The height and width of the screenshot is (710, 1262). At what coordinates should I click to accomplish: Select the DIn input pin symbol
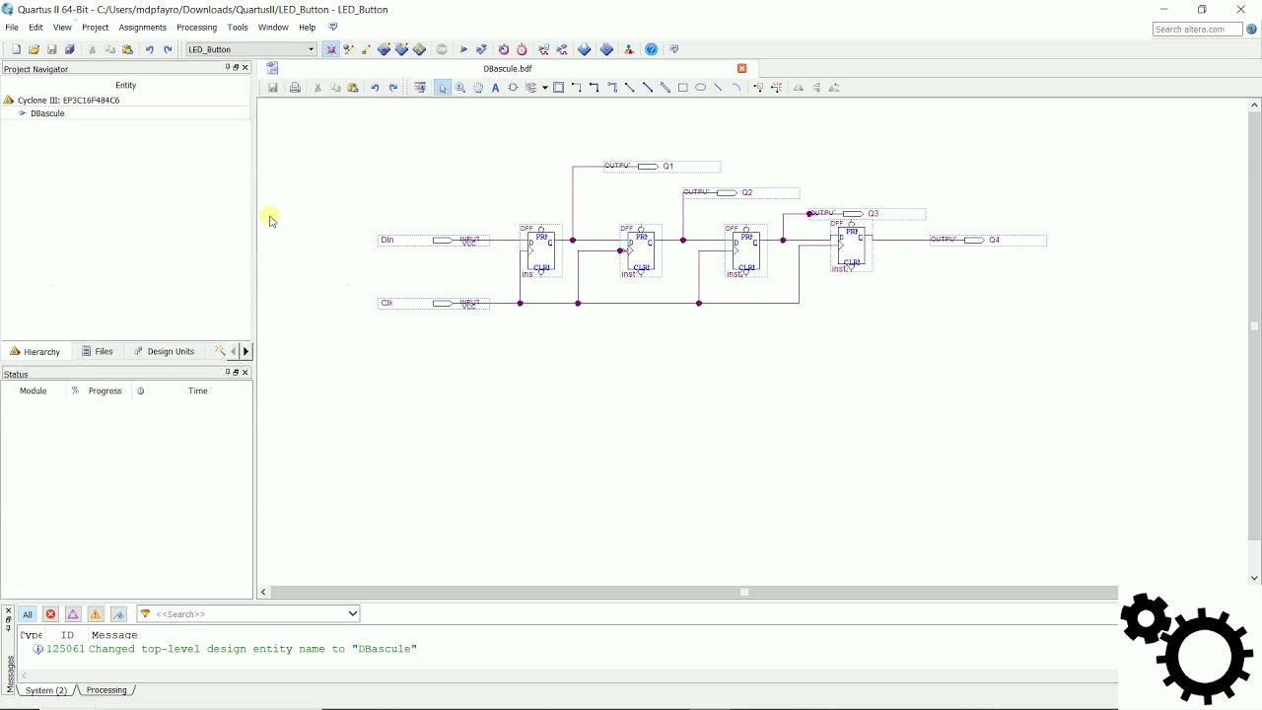click(434, 241)
